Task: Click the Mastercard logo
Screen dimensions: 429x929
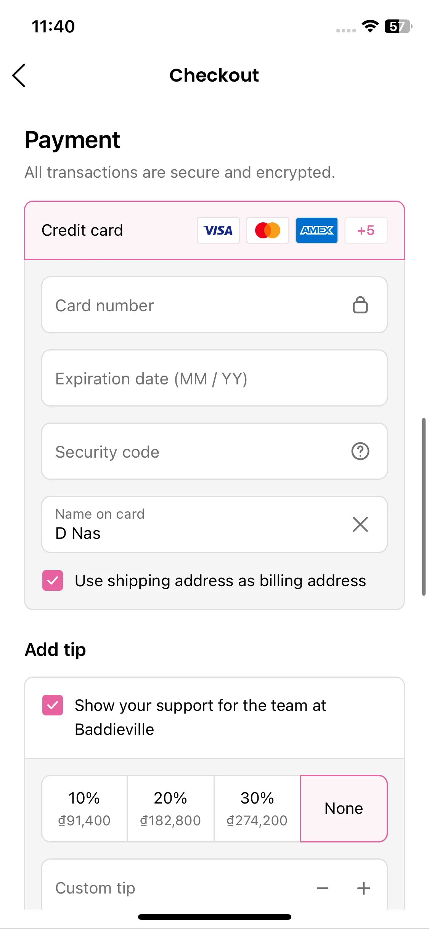Action: pyautogui.click(x=267, y=230)
